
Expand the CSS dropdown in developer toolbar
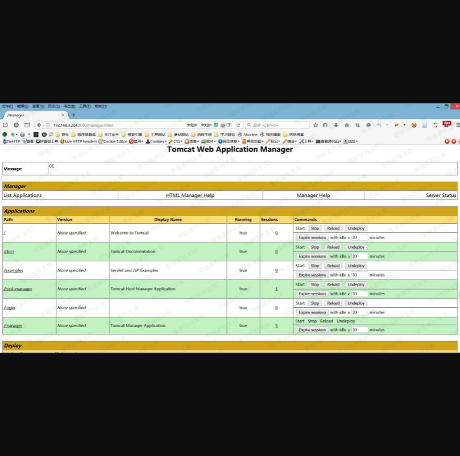coord(176,141)
